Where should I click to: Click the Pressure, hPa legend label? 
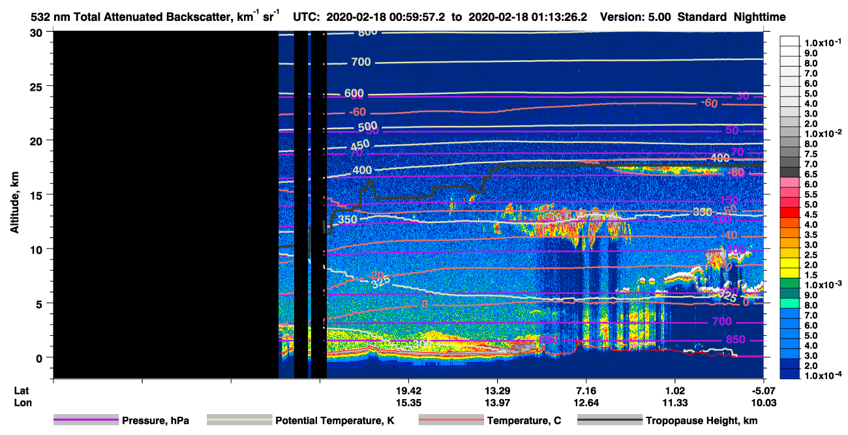pyautogui.click(x=155, y=421)
